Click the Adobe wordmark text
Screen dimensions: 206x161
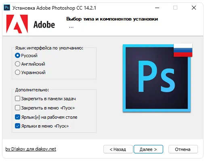pyautogui.click(x=44, y=25)
